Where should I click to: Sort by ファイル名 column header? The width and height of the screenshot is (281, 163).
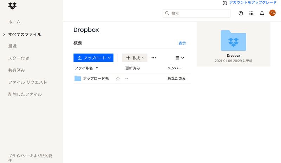[x=86, y=68]
